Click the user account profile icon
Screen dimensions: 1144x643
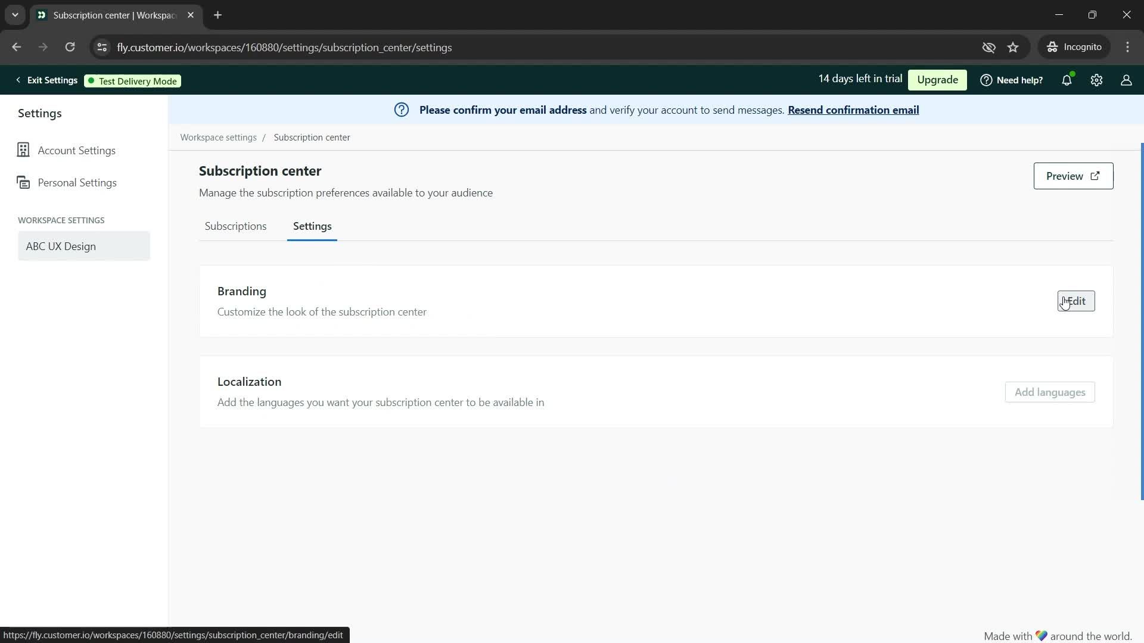pos(1126,79)
